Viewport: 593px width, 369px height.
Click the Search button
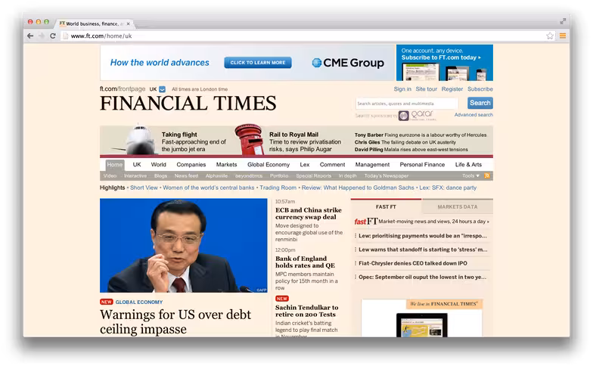[x=480, y=103]
